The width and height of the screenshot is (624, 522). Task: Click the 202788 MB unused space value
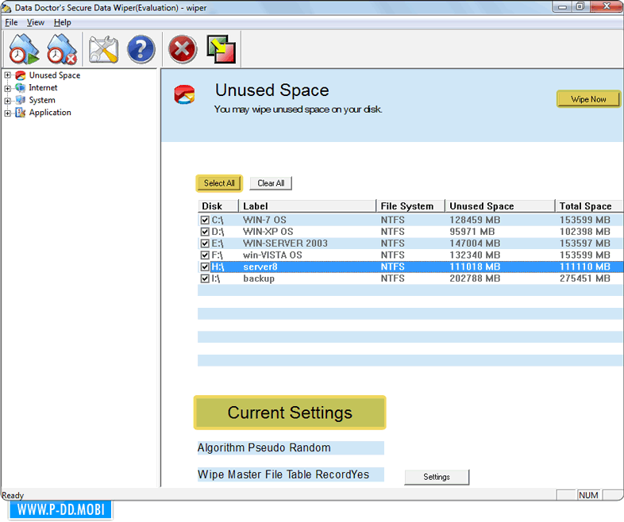(x=475, y=278)
